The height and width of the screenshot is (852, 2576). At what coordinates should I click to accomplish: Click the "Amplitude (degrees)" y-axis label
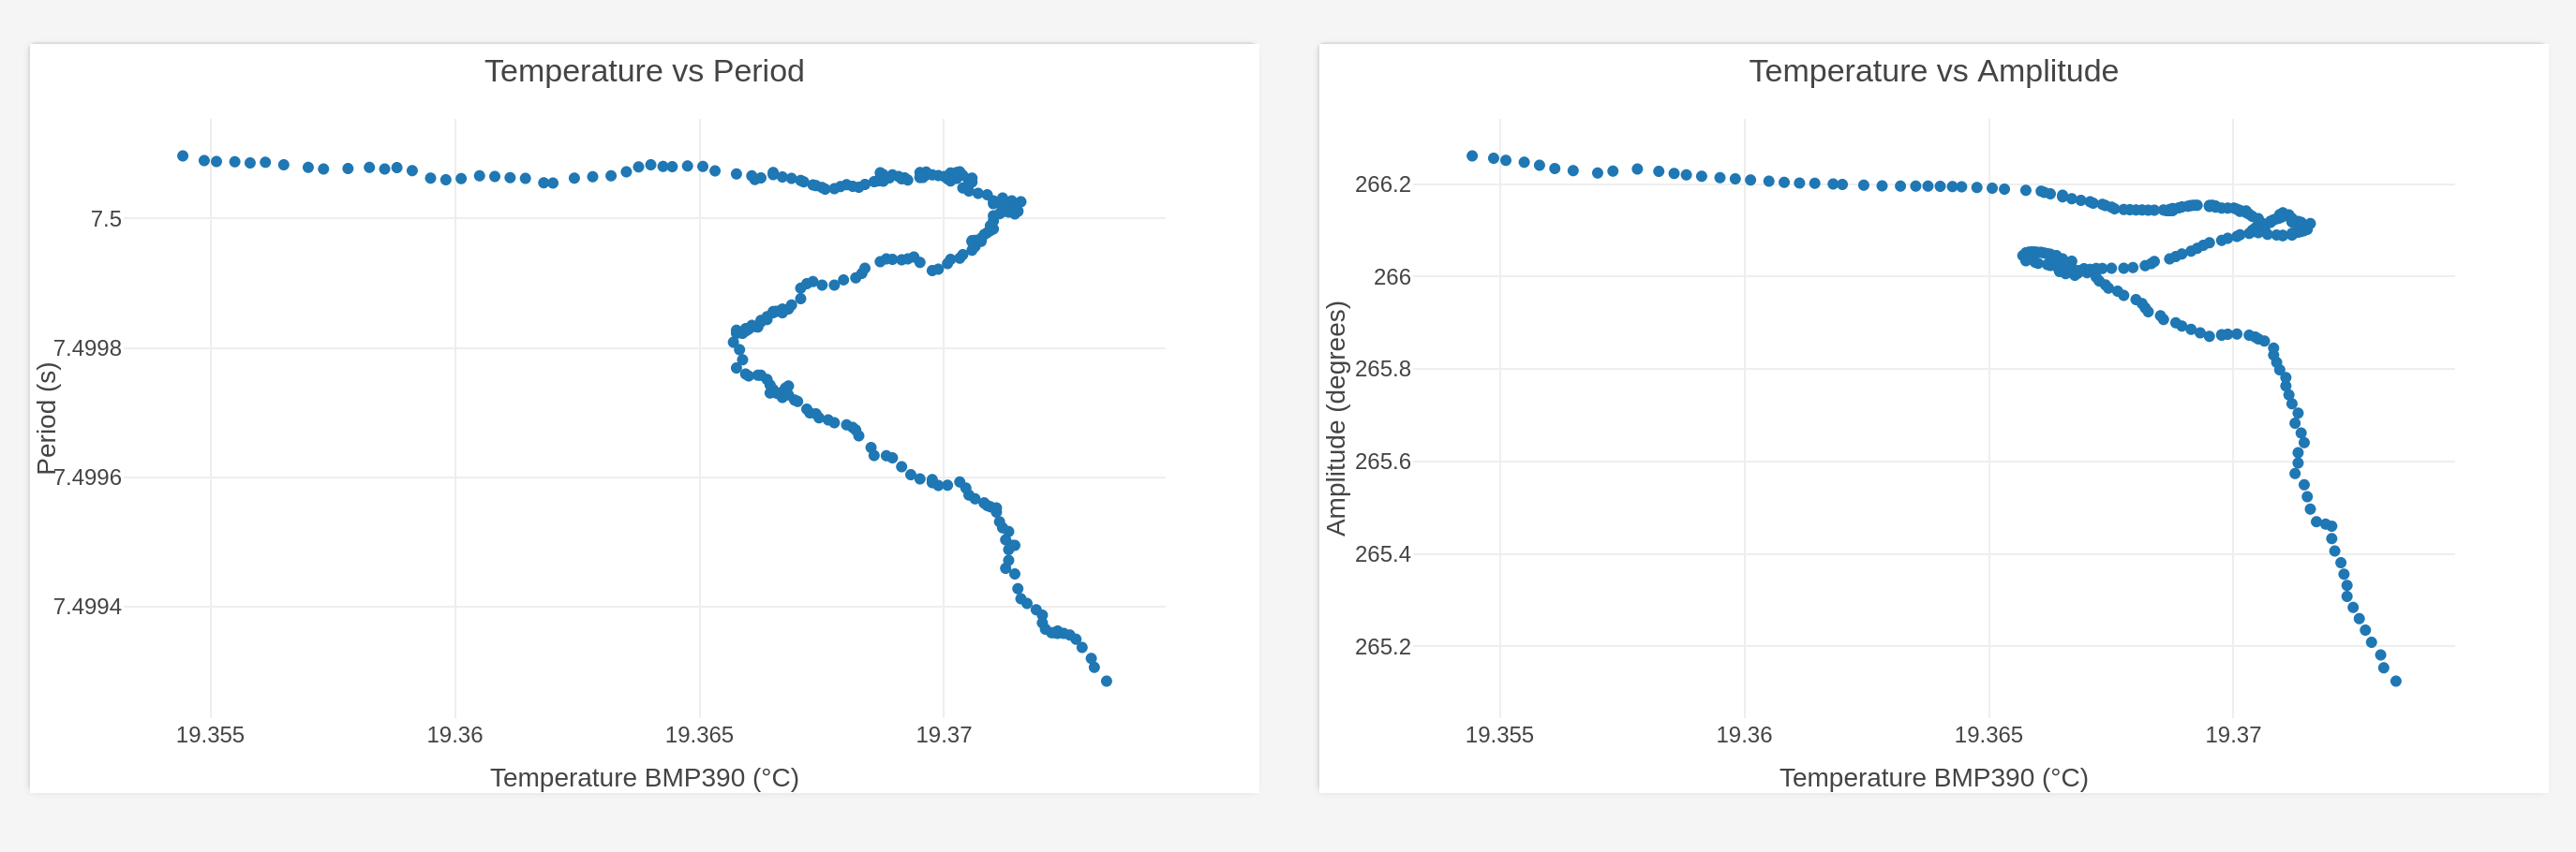[x=1335, y=418]
